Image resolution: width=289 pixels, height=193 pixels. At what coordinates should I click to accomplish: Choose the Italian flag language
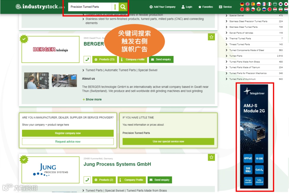pyautogui.click(x=269, y=4)
